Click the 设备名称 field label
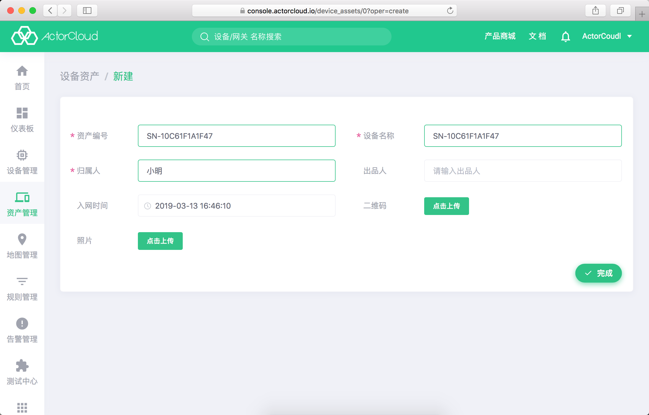 379,136
